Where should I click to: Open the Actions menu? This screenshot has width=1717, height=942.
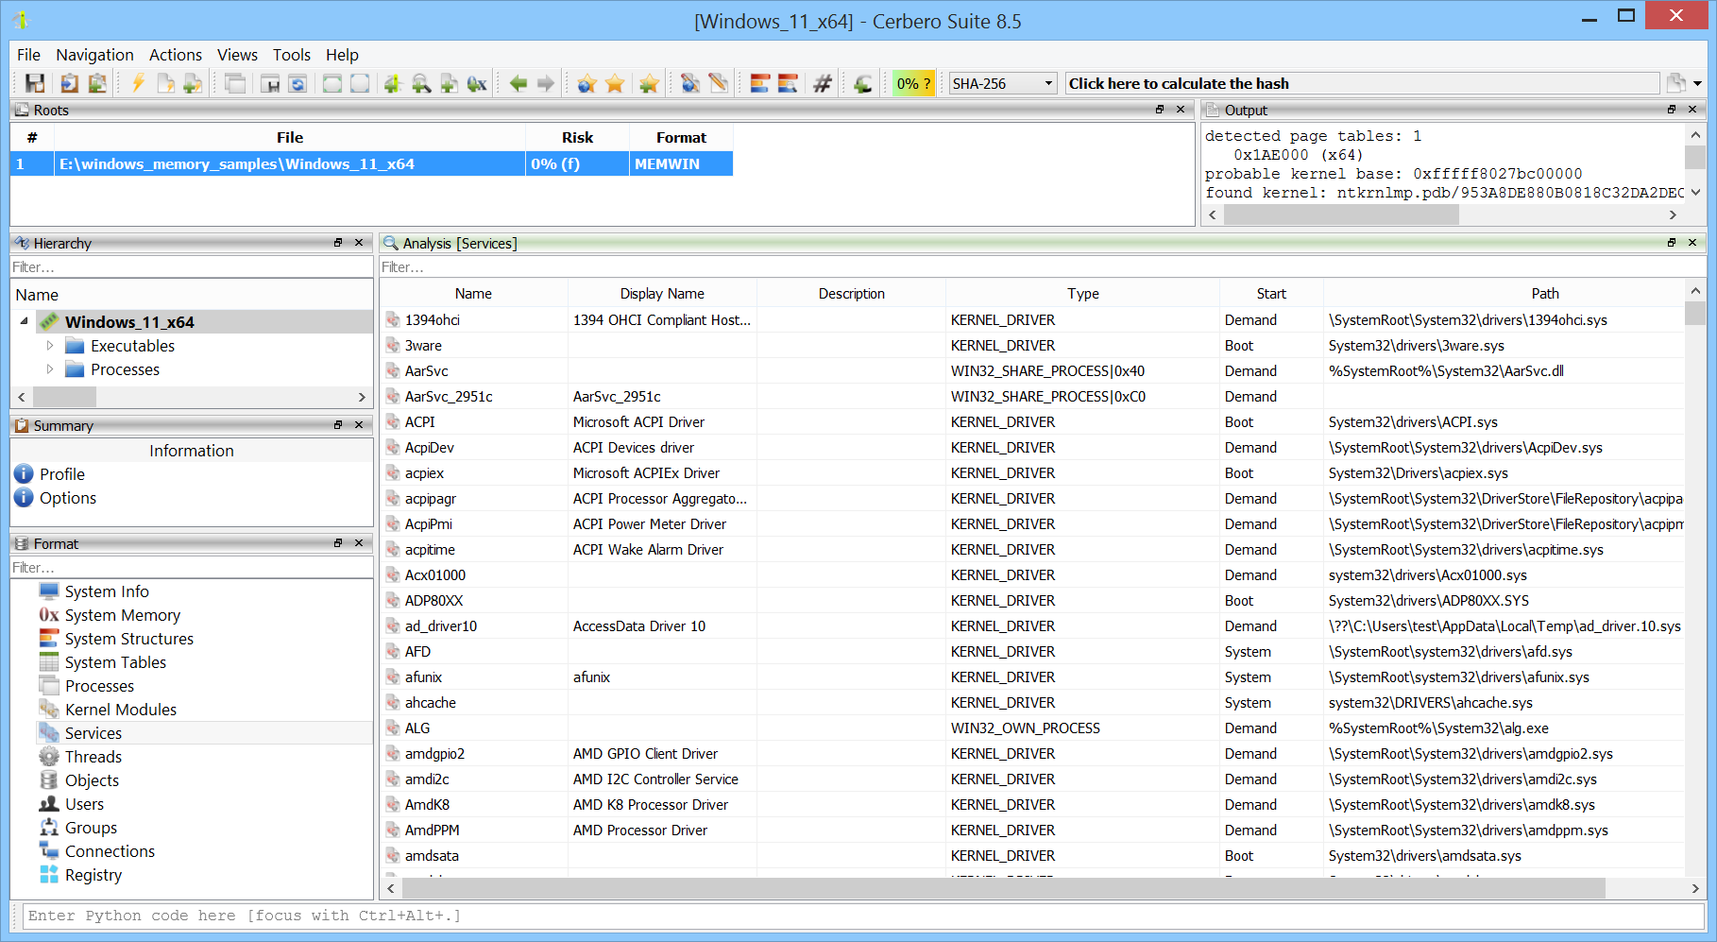click(x=176, y=55)
